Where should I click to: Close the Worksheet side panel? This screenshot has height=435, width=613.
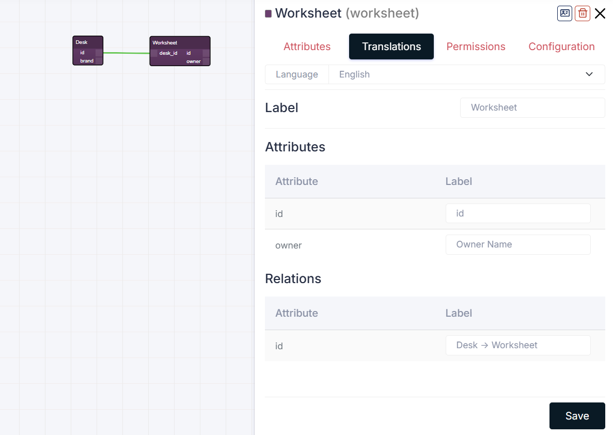click(x=600, y=13)
